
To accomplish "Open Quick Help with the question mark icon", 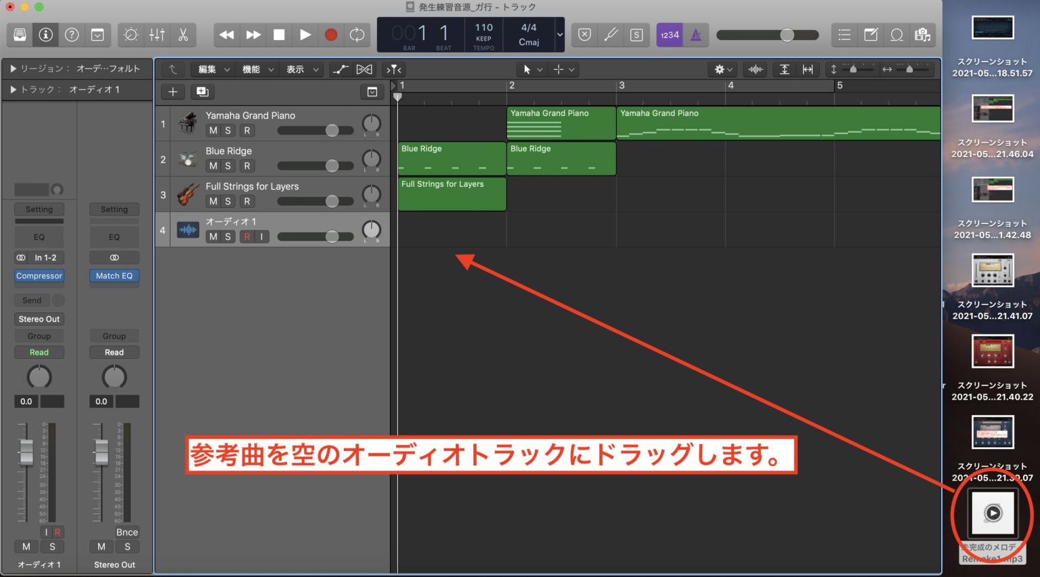I will [70, 35].
